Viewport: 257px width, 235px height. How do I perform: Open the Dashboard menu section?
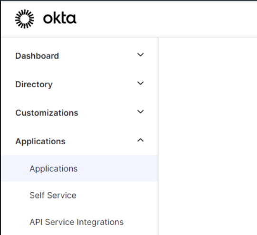pos(37,56)
